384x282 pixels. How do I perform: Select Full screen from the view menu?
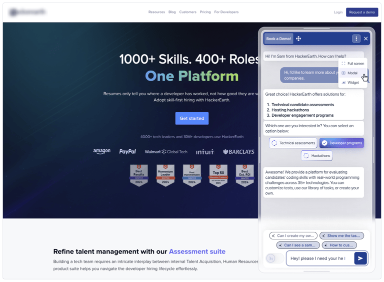click(352, 63)
